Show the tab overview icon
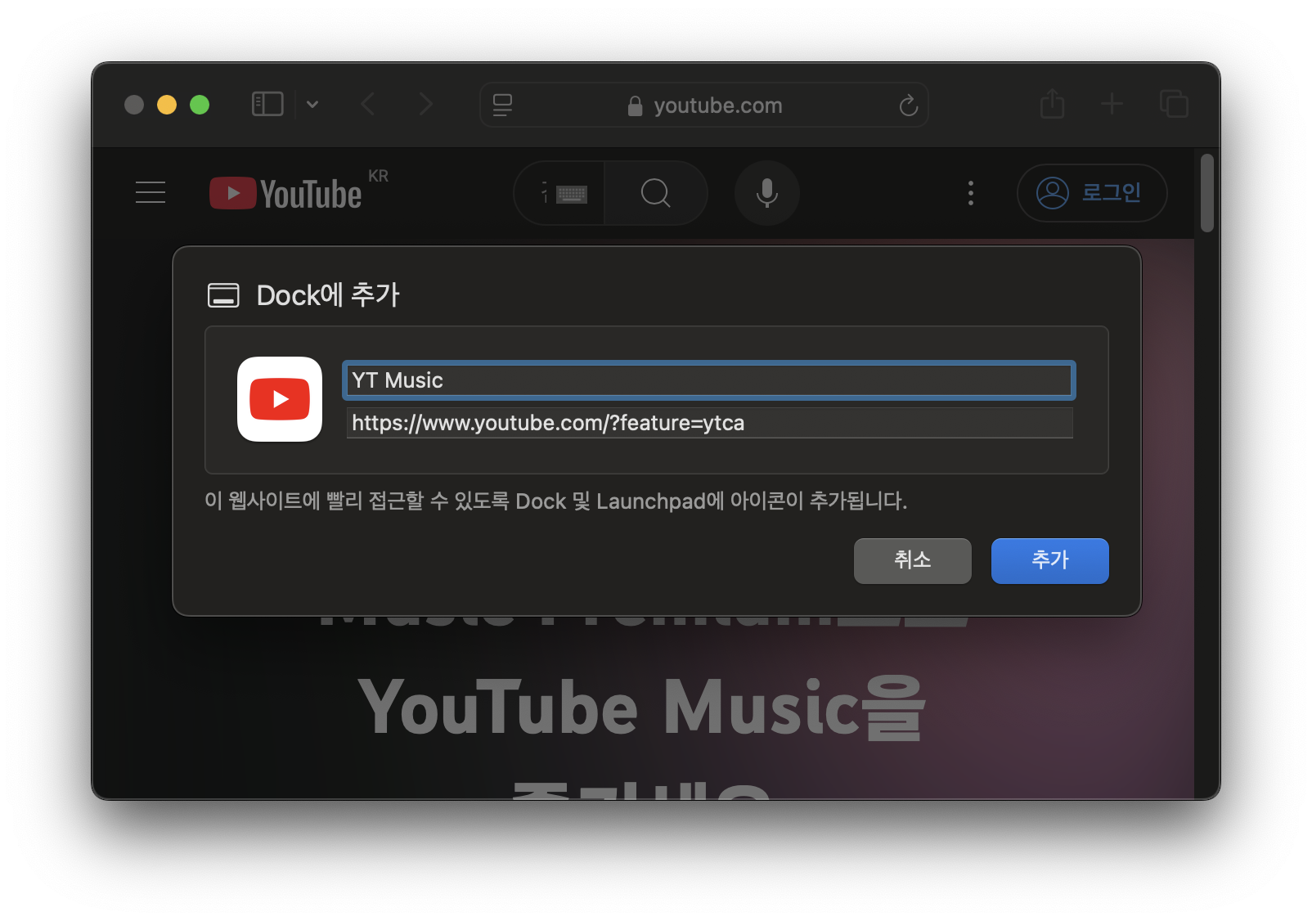 coord(1174,104)
